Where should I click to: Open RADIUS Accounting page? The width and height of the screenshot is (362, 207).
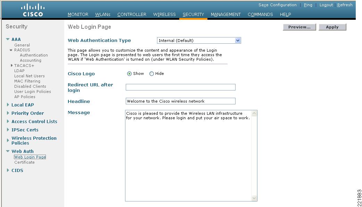point(31,60)
